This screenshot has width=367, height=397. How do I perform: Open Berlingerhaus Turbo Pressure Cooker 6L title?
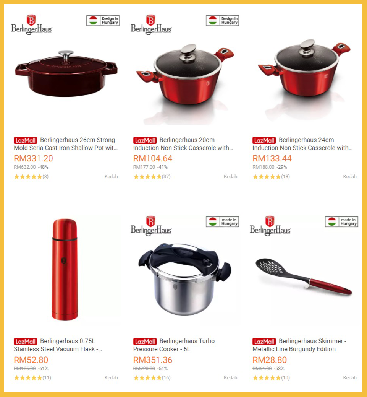click(174, 345)
